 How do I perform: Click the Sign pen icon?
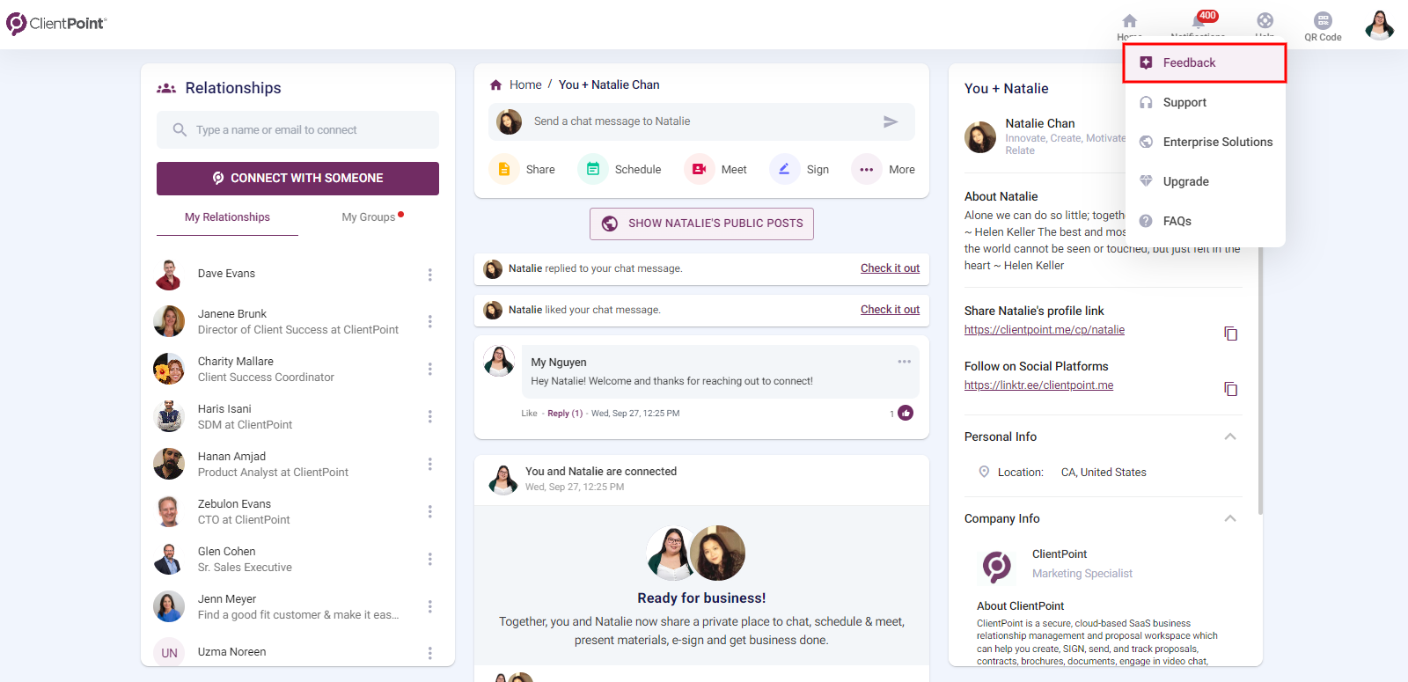(x=784, y=169)
